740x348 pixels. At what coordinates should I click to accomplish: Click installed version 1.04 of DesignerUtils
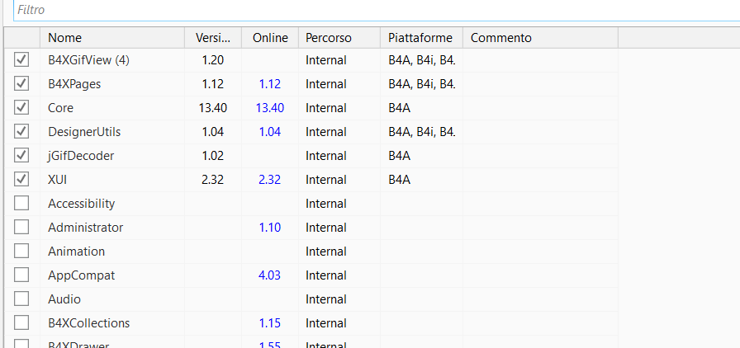coord(213,132)
